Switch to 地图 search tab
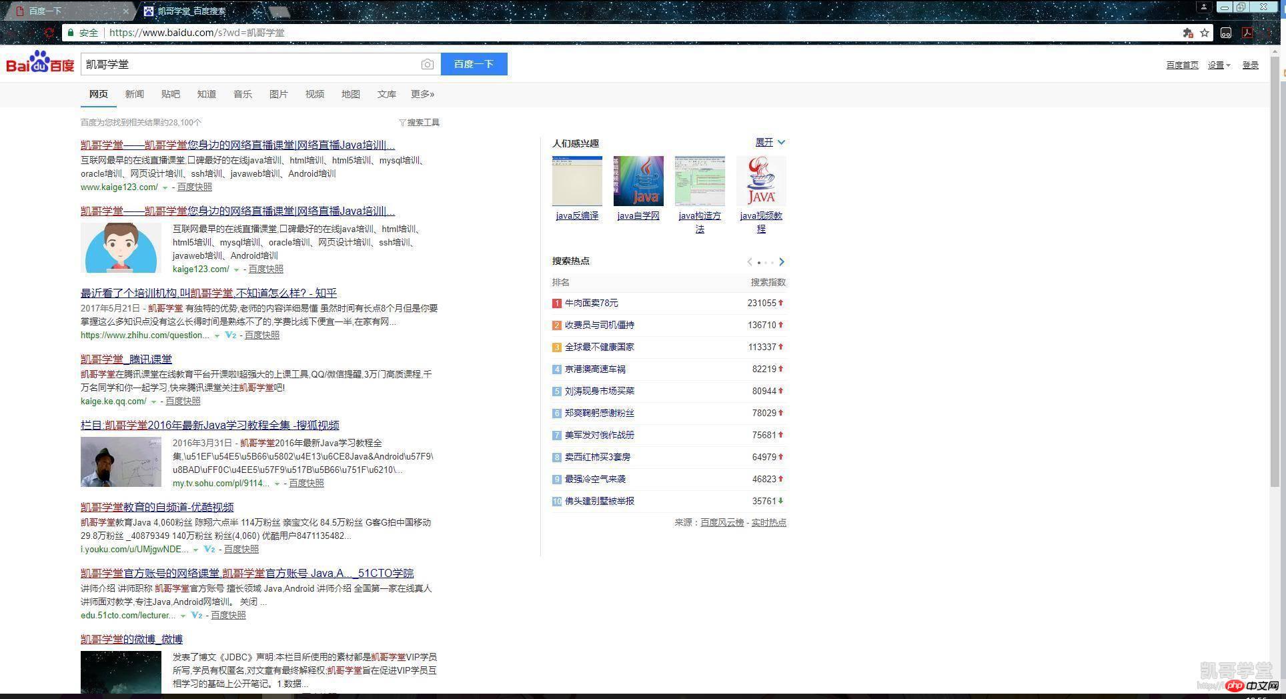 351,94
